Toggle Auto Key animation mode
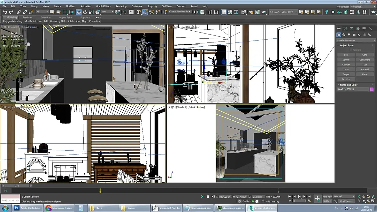The image size is (377, 212). tap(327, 197)
